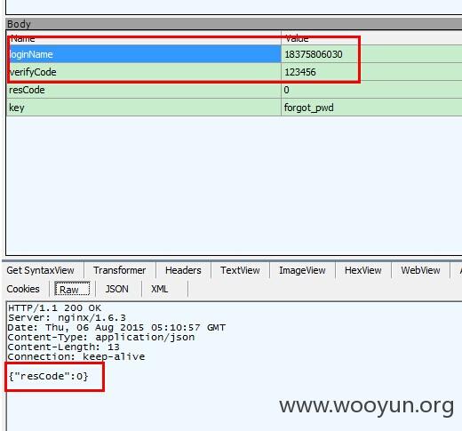The image size is (462, 431).
Task: Click the Value column header
Action: click(x=371, y=38)
